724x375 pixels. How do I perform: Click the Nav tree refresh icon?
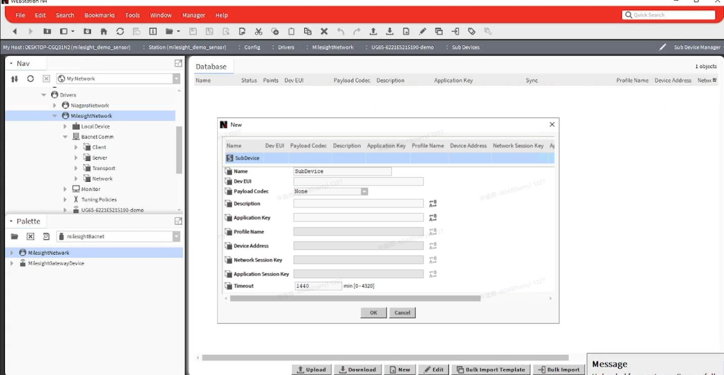tap(30, 79)
